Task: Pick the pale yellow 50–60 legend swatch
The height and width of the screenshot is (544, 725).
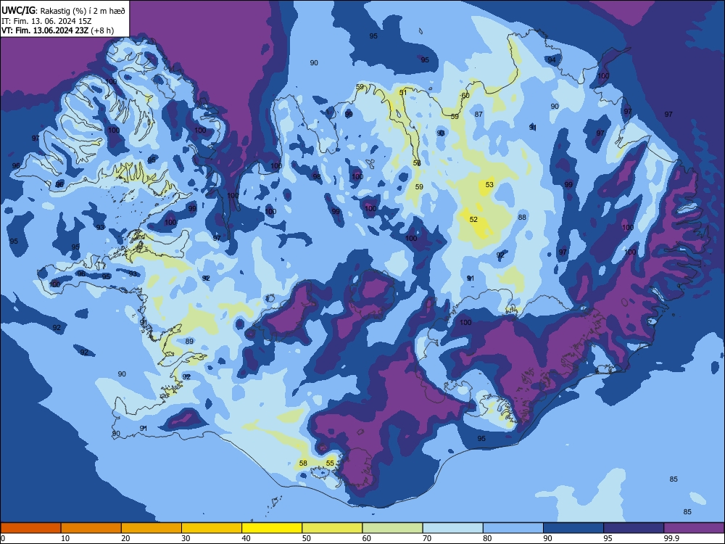Action: [x=332, y=528]
